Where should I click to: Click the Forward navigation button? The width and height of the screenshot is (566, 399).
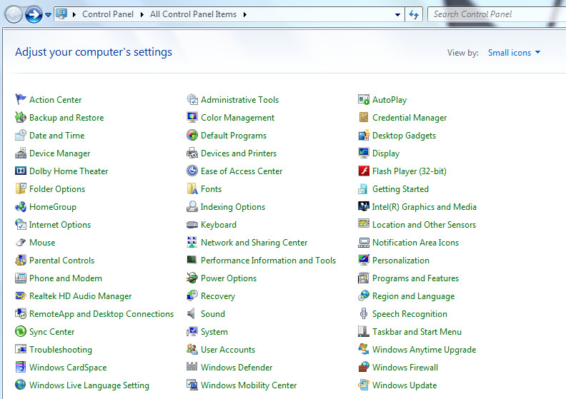(34, 15)
